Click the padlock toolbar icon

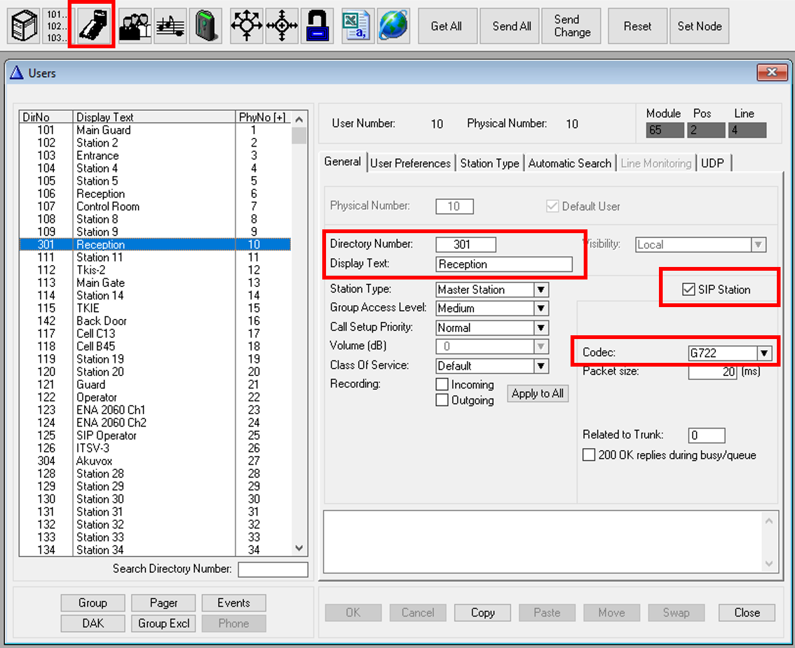click(317, 26)
